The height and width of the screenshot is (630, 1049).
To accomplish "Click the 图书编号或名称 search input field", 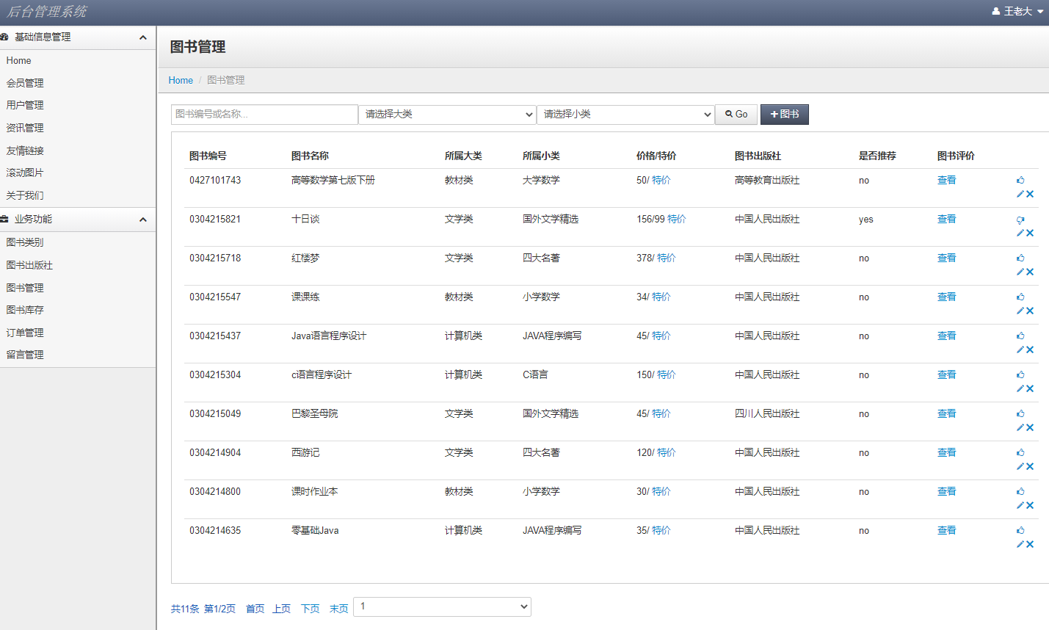I will tap(264, 114).
